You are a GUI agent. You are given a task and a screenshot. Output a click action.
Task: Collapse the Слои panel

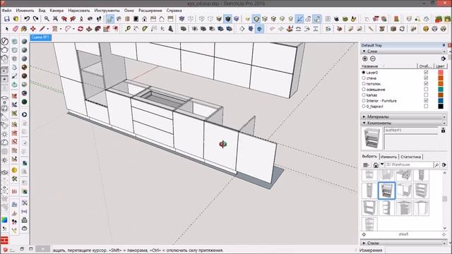coord(364,52)
